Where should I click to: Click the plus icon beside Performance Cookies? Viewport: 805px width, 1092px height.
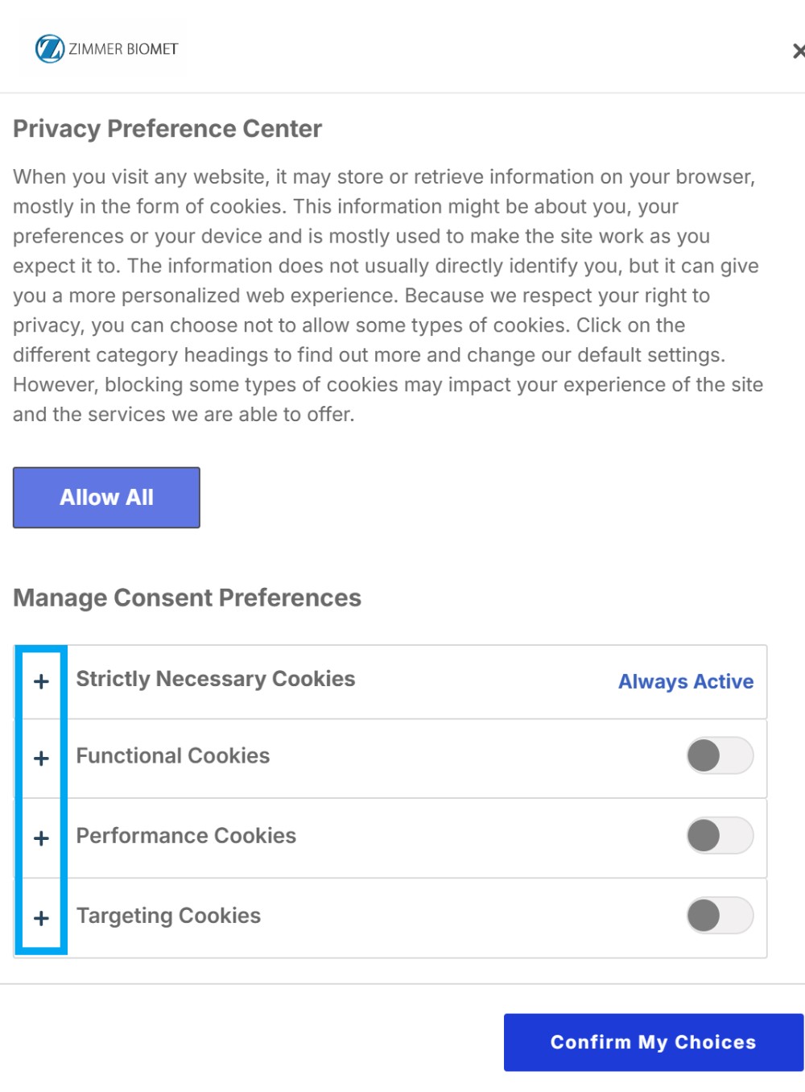[x=41, y=838]
